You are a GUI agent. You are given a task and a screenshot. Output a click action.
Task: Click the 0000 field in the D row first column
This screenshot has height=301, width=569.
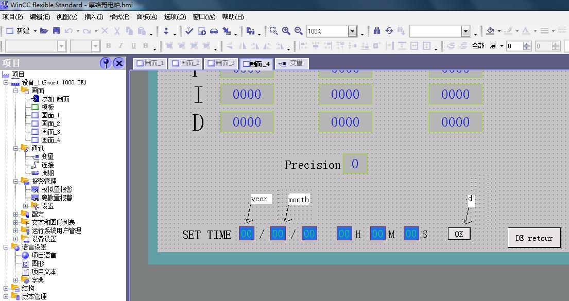point(247,122)
